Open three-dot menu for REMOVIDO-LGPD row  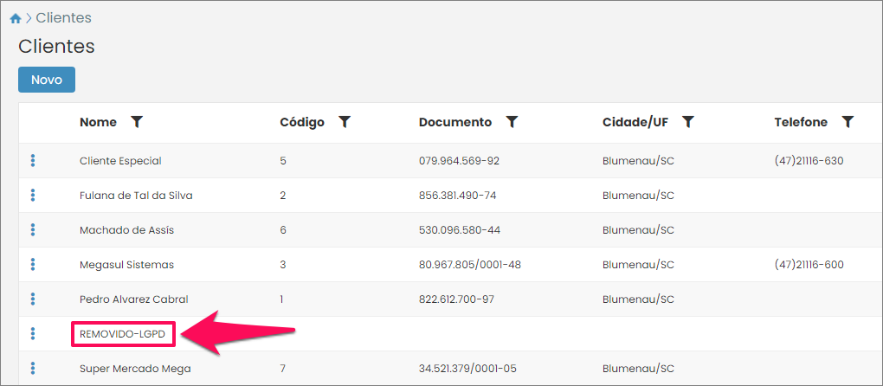(33, 333)
